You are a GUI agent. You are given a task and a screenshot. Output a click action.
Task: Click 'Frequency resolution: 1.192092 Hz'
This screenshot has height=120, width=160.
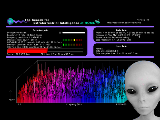(x=25, y=37)
